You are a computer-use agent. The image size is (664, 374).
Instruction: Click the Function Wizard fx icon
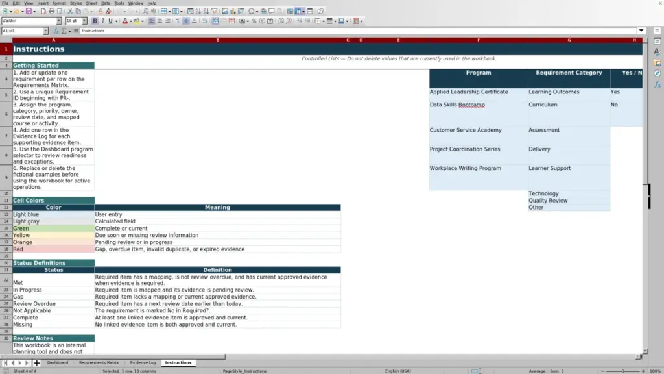(56, 31)
